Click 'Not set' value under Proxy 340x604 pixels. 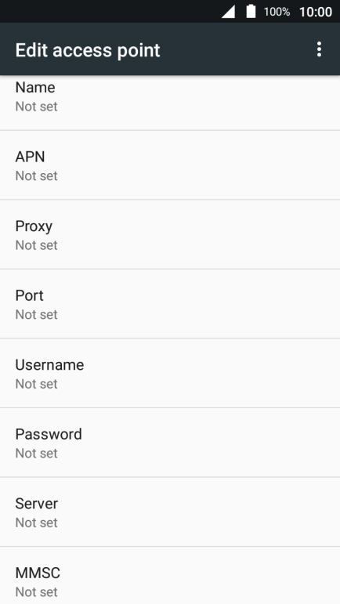37,245
